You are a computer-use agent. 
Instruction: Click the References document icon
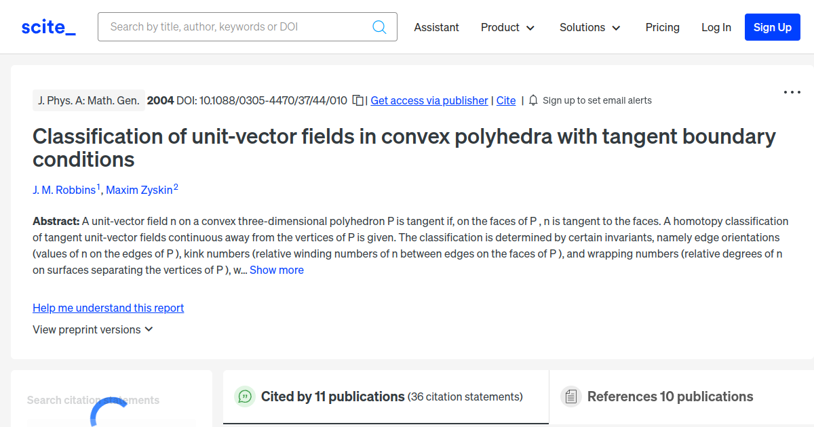[571, 396]
